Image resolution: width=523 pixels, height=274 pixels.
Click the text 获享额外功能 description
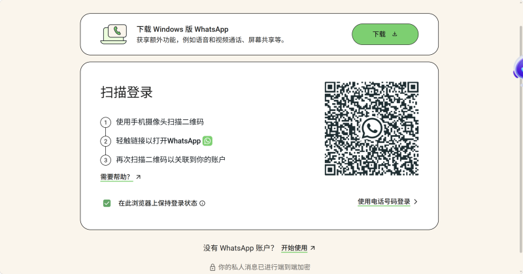[211, 40]
